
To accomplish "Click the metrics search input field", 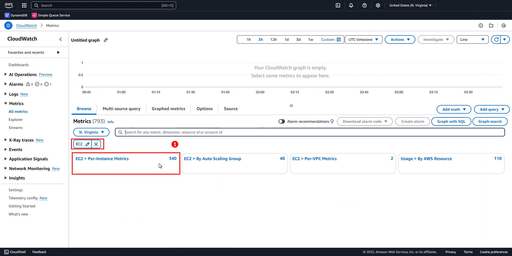I will [309, 132].
